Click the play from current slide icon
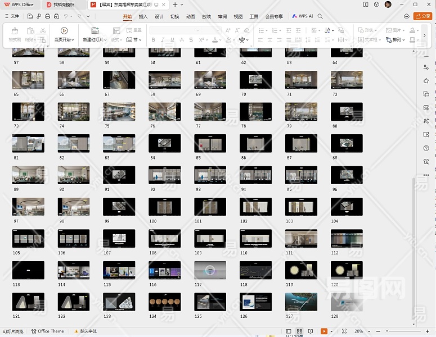 [x=64, y=31]
